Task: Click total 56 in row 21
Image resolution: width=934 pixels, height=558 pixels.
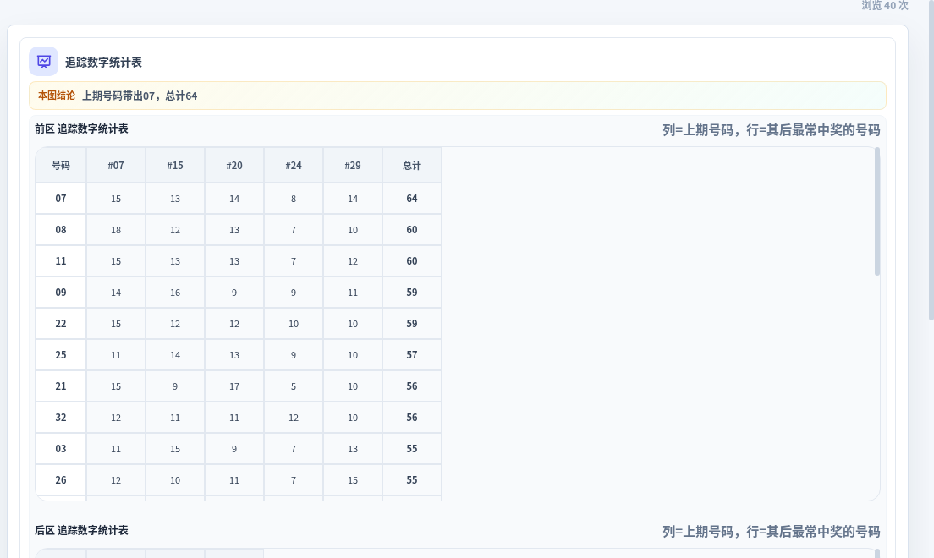Action: [x=412, y=386]
